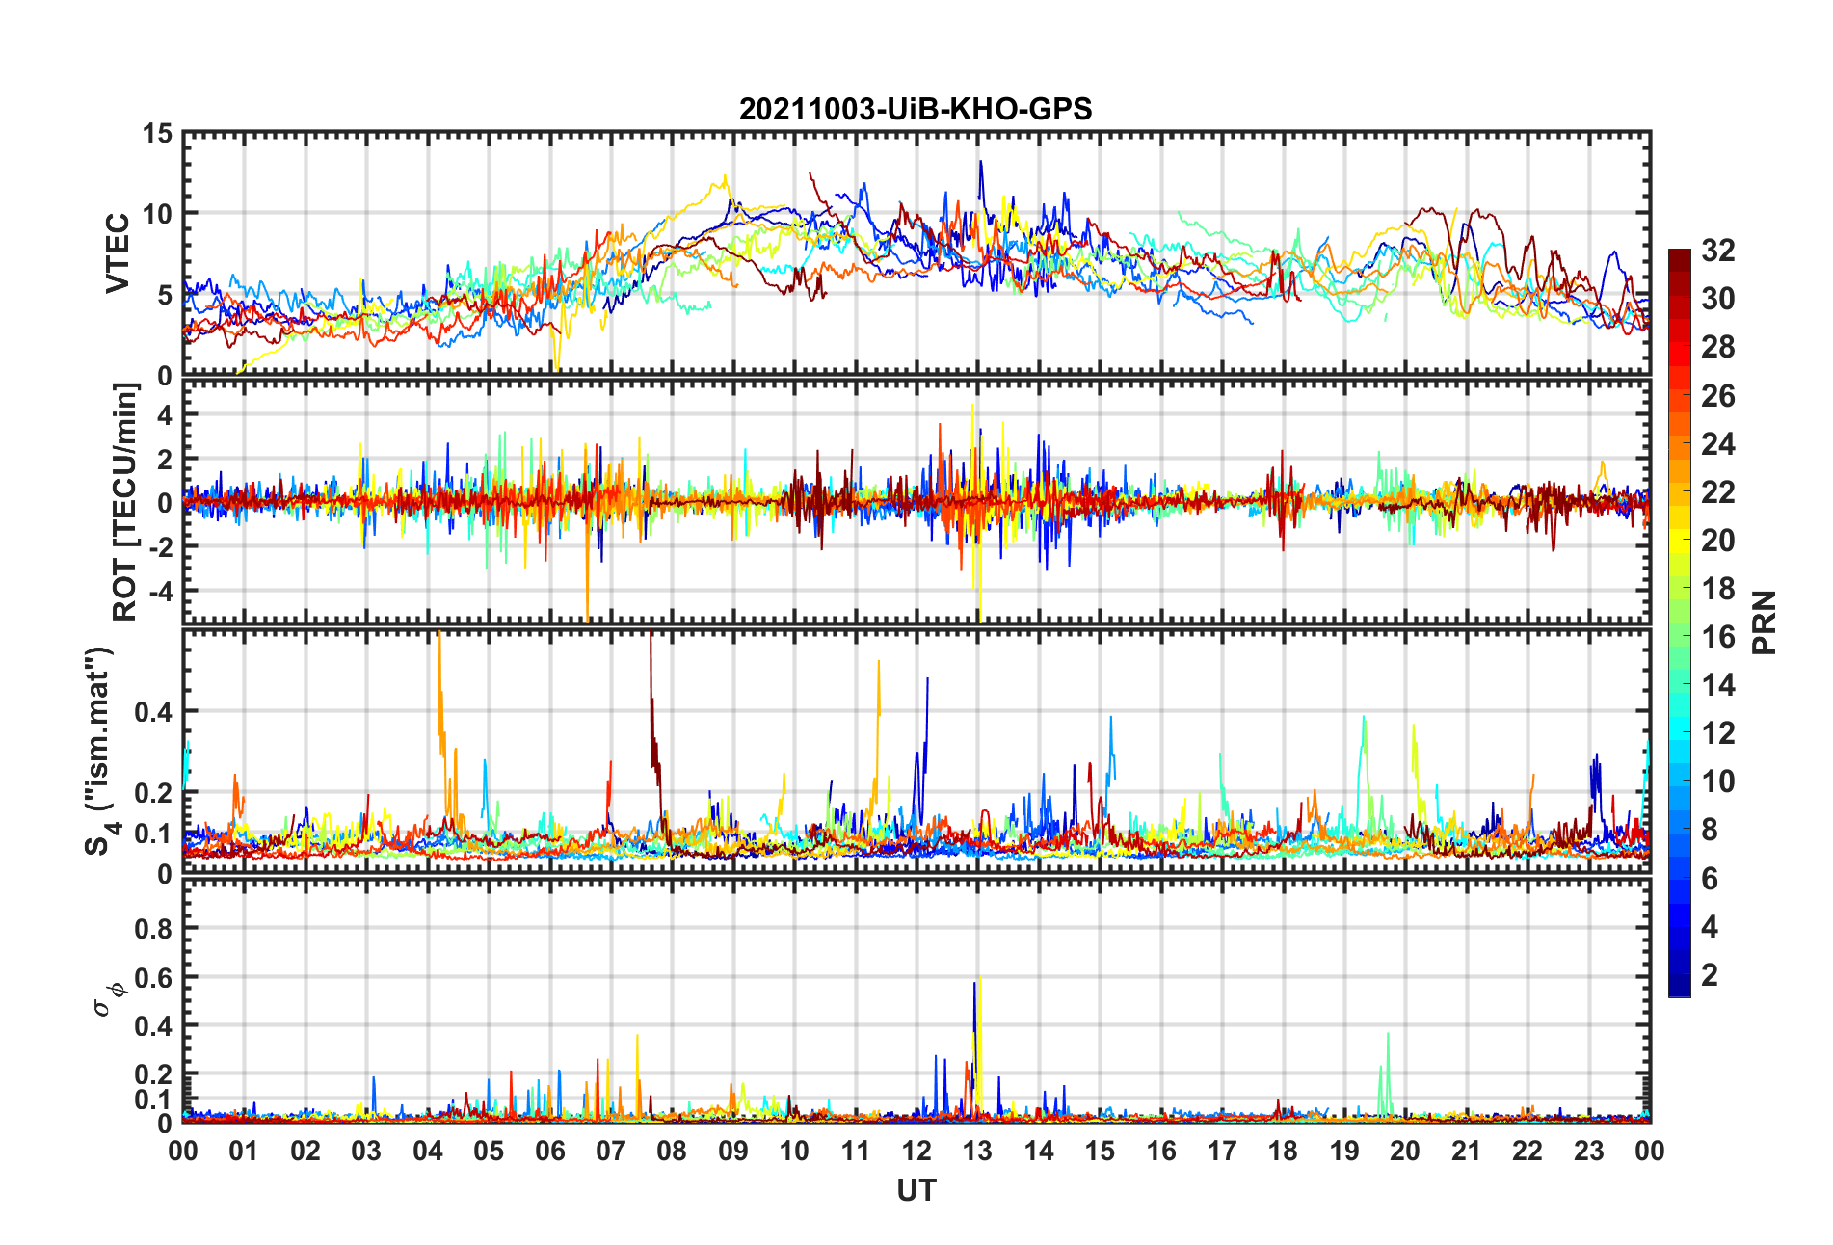Viewport: 1833px width, 1245px height.
Task: Click x-axis tick label 13
Action: pyautogui.click(x=977, y=1151)
